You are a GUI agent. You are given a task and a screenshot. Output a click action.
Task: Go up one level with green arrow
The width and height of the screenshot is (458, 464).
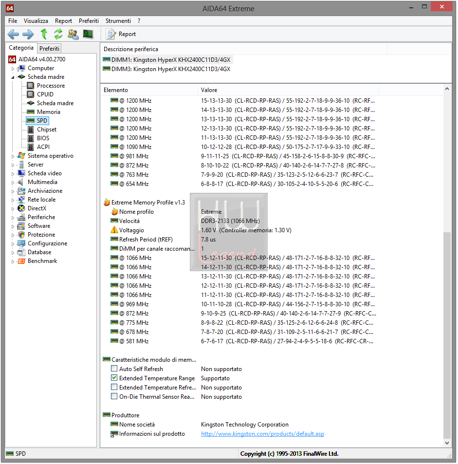click(44, 34)
